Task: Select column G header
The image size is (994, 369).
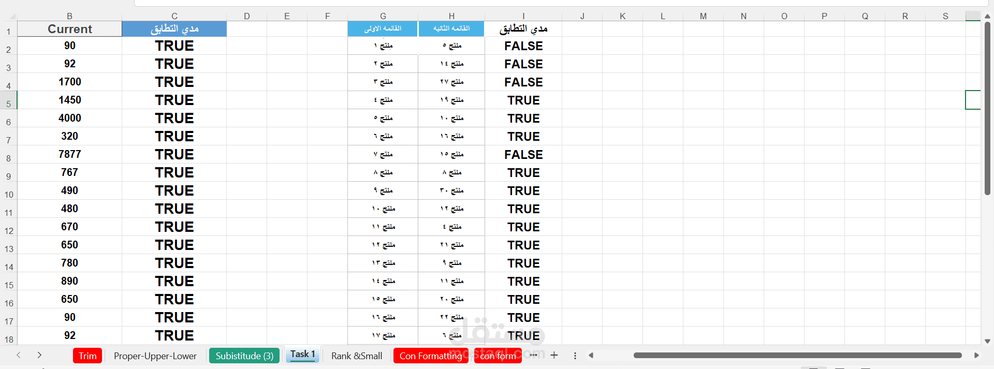Action: (x=383, y=16)
